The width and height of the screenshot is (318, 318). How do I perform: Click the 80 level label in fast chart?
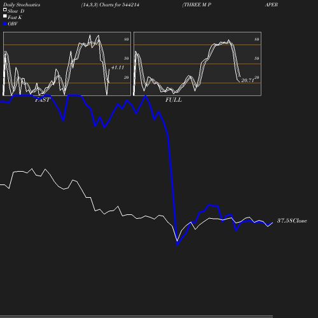click(x=127, y=39)
